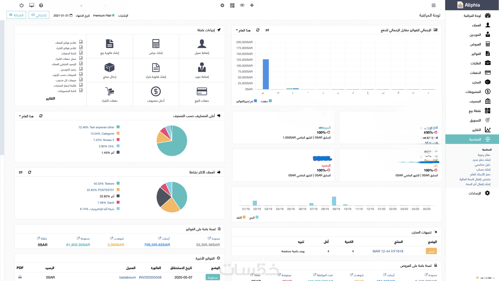Click the دفعات البيع card icon
The width and height of the screenshot is (499, 281).
[x=202, y=91]
